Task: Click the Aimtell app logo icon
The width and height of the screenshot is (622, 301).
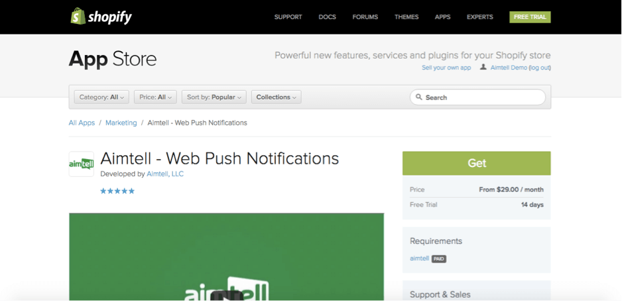Action: 82,164
